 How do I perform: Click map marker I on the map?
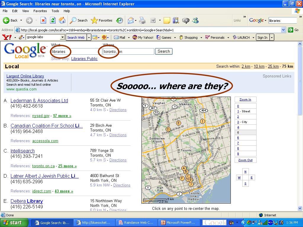(202, 121)
